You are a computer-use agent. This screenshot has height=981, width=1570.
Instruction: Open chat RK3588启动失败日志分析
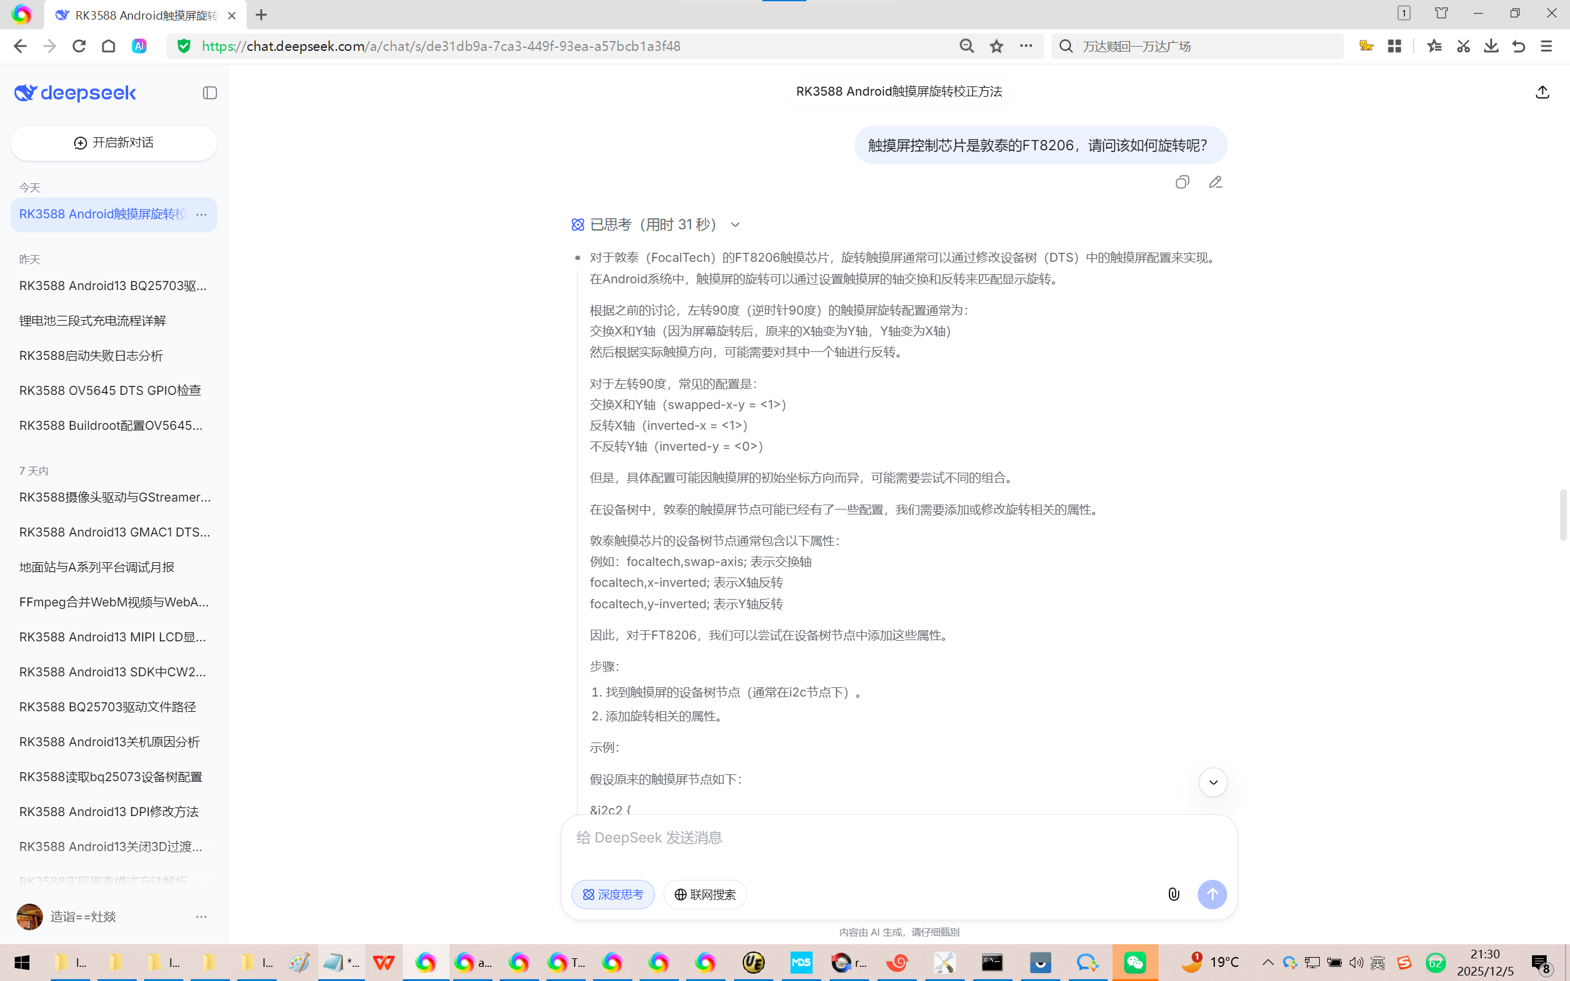pos(91,356)
